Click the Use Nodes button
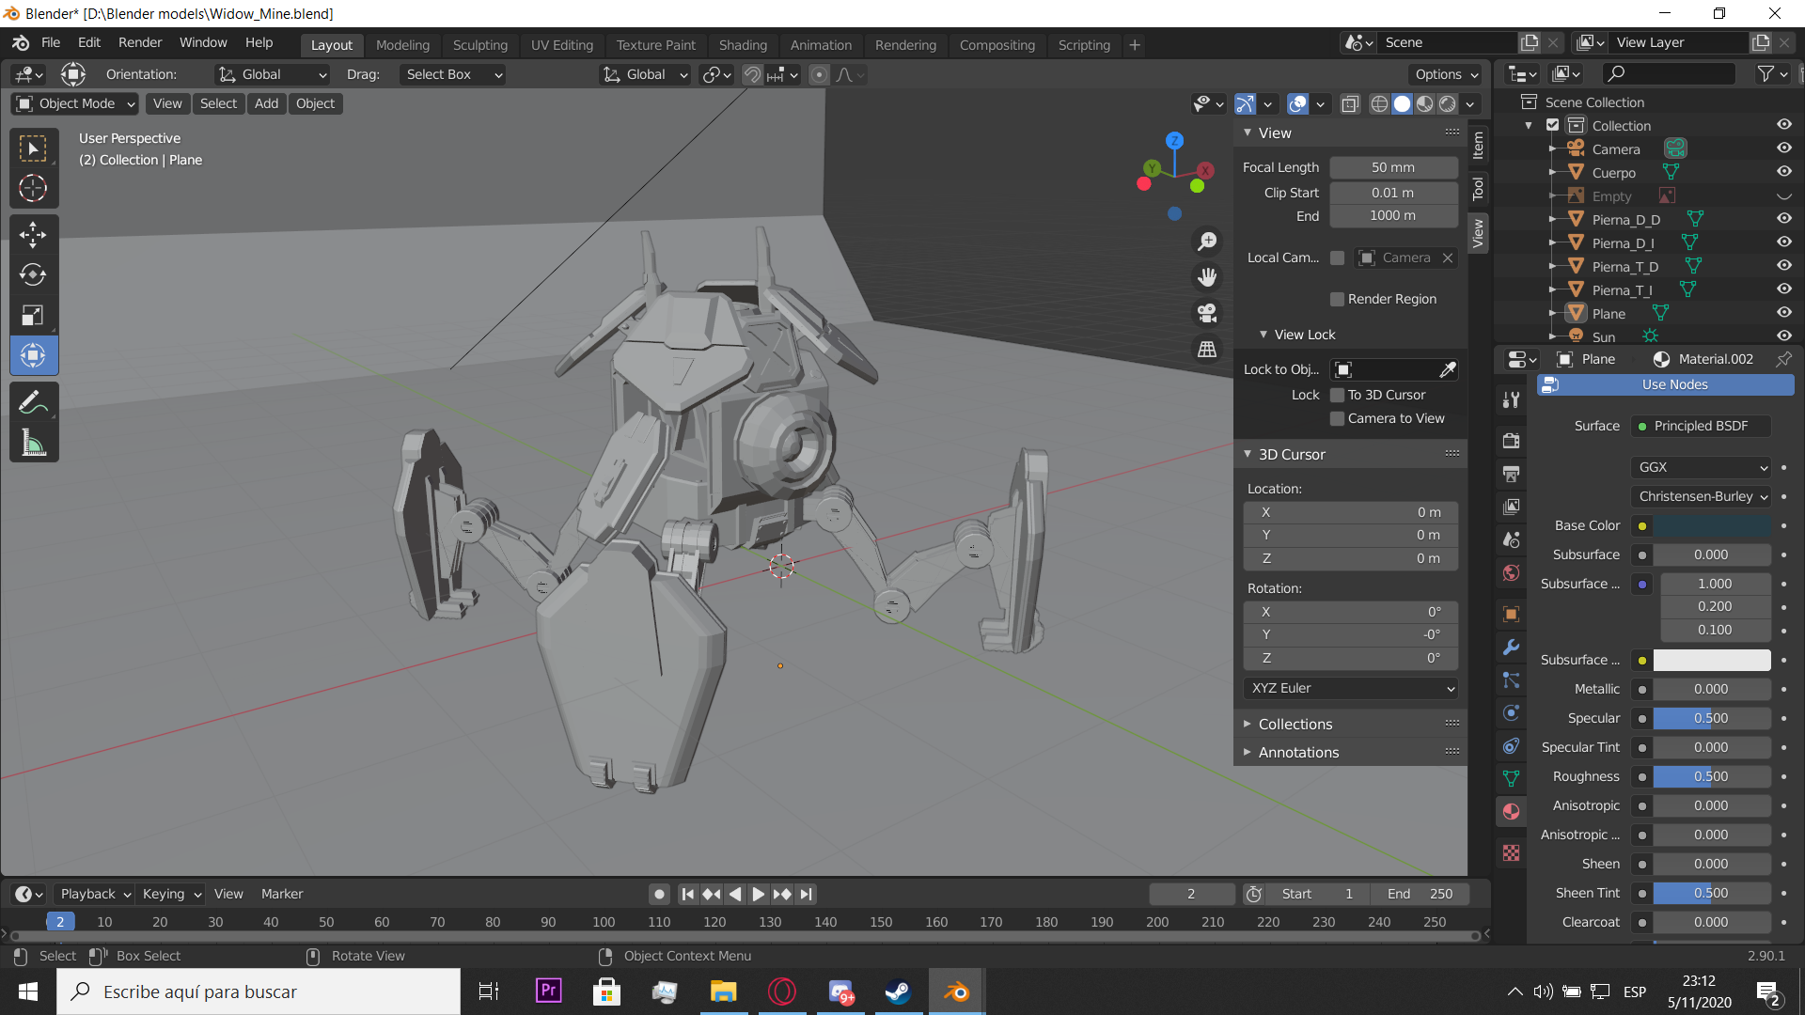 pyautogui.click(x=1674, y=384)
